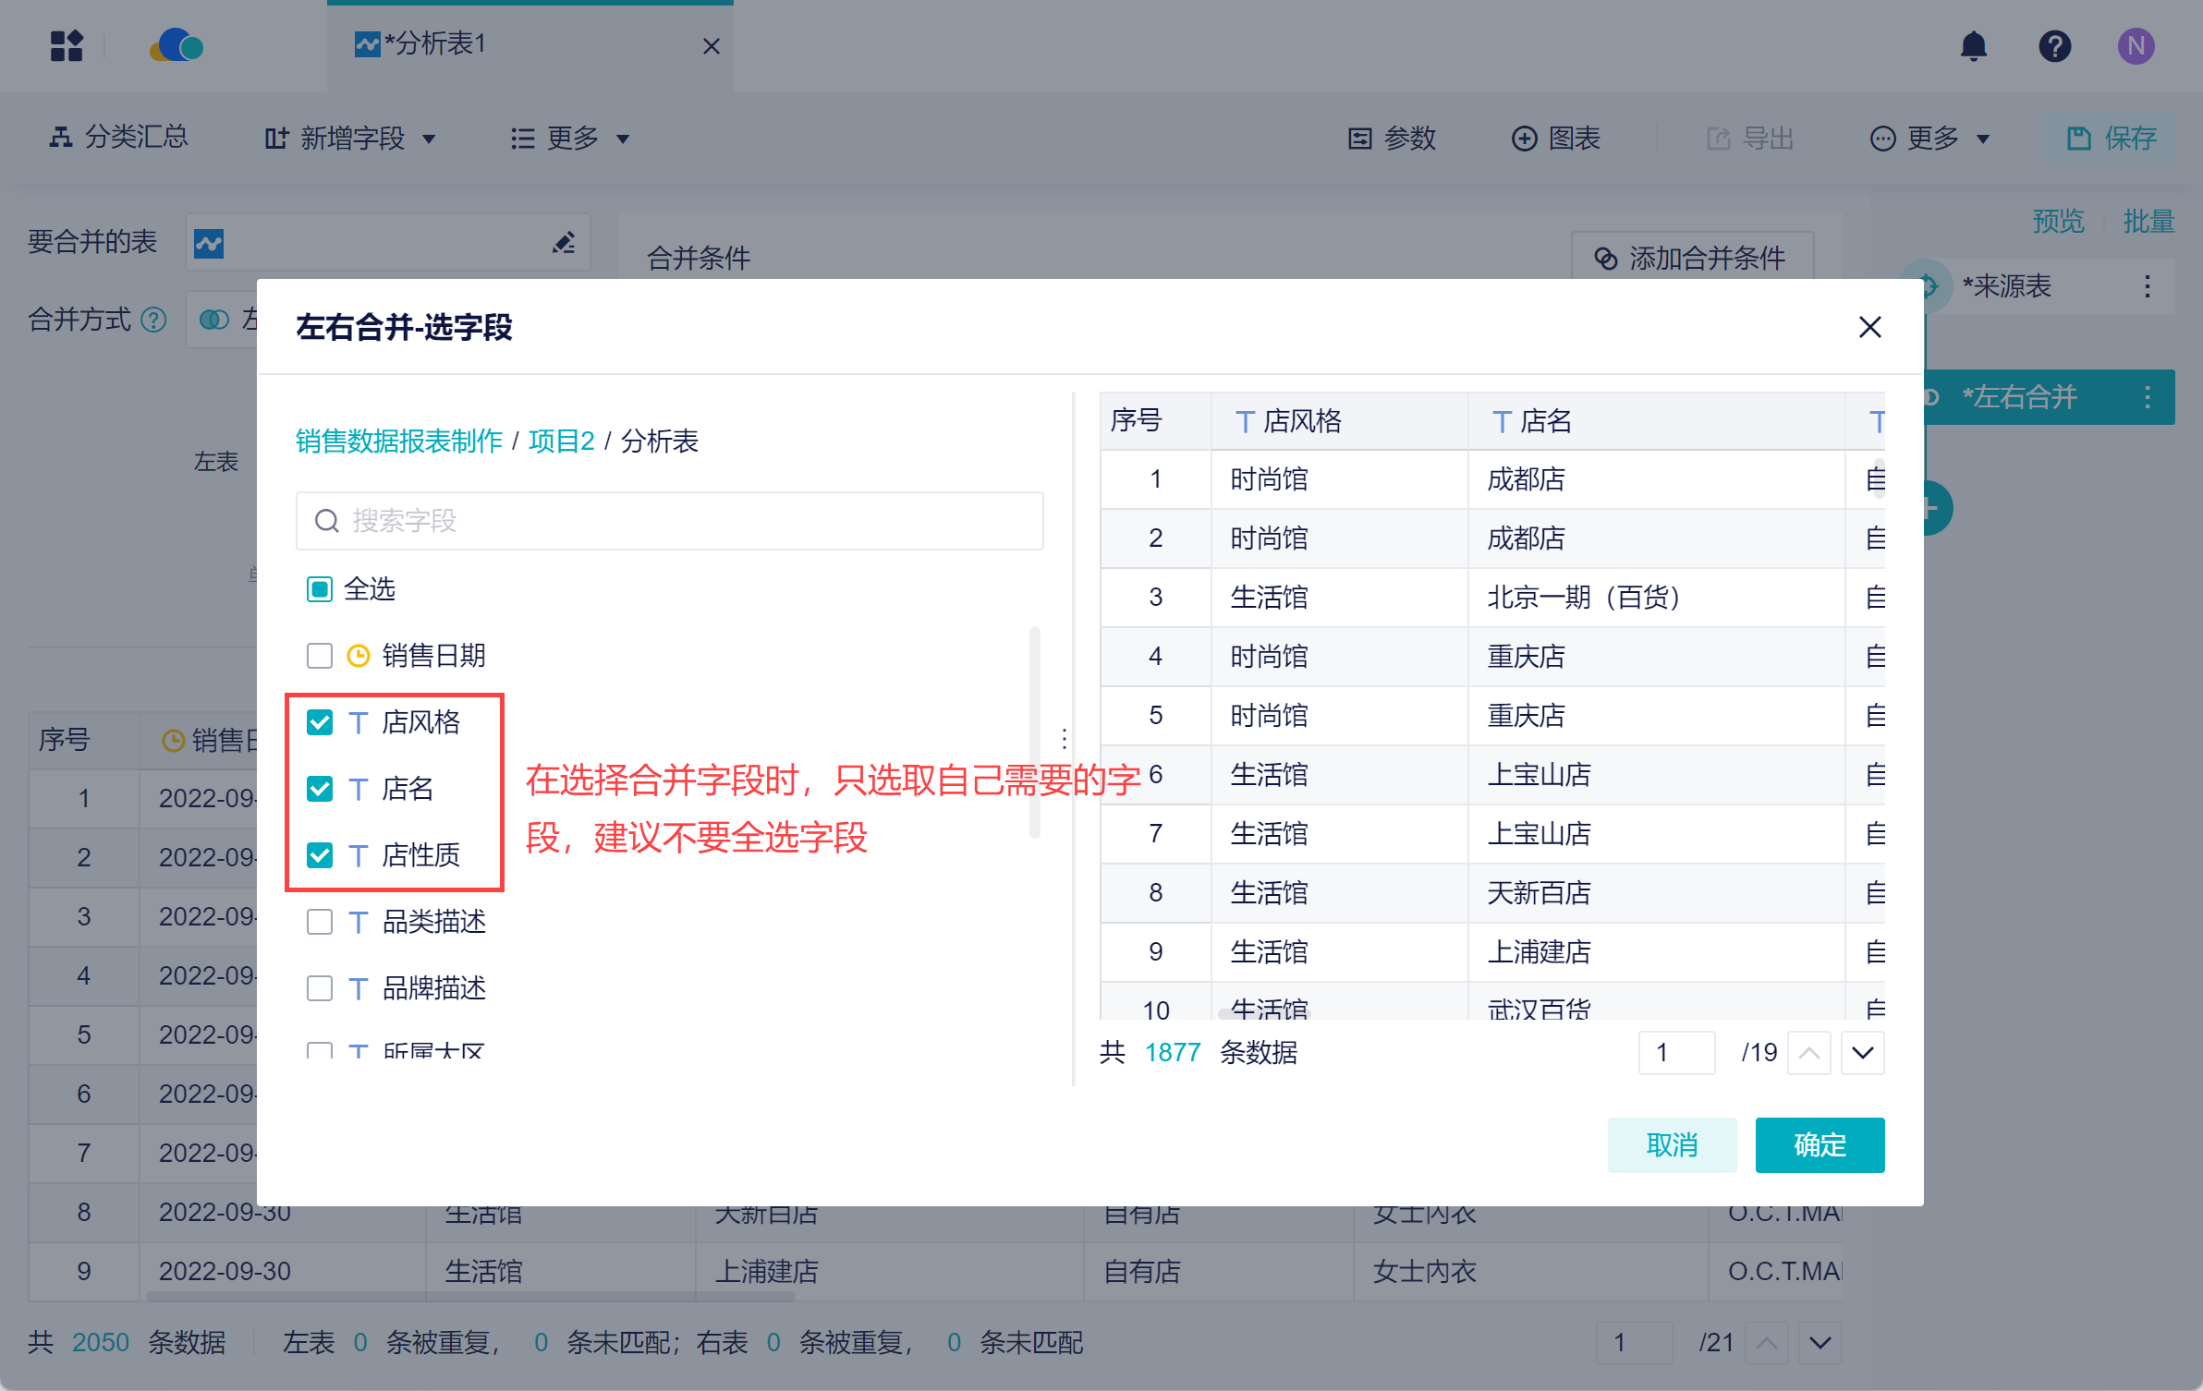Screen dimensions: 2203x1391
Task: Enable the 品类描述 field checkbox
Action: point(320,922)
